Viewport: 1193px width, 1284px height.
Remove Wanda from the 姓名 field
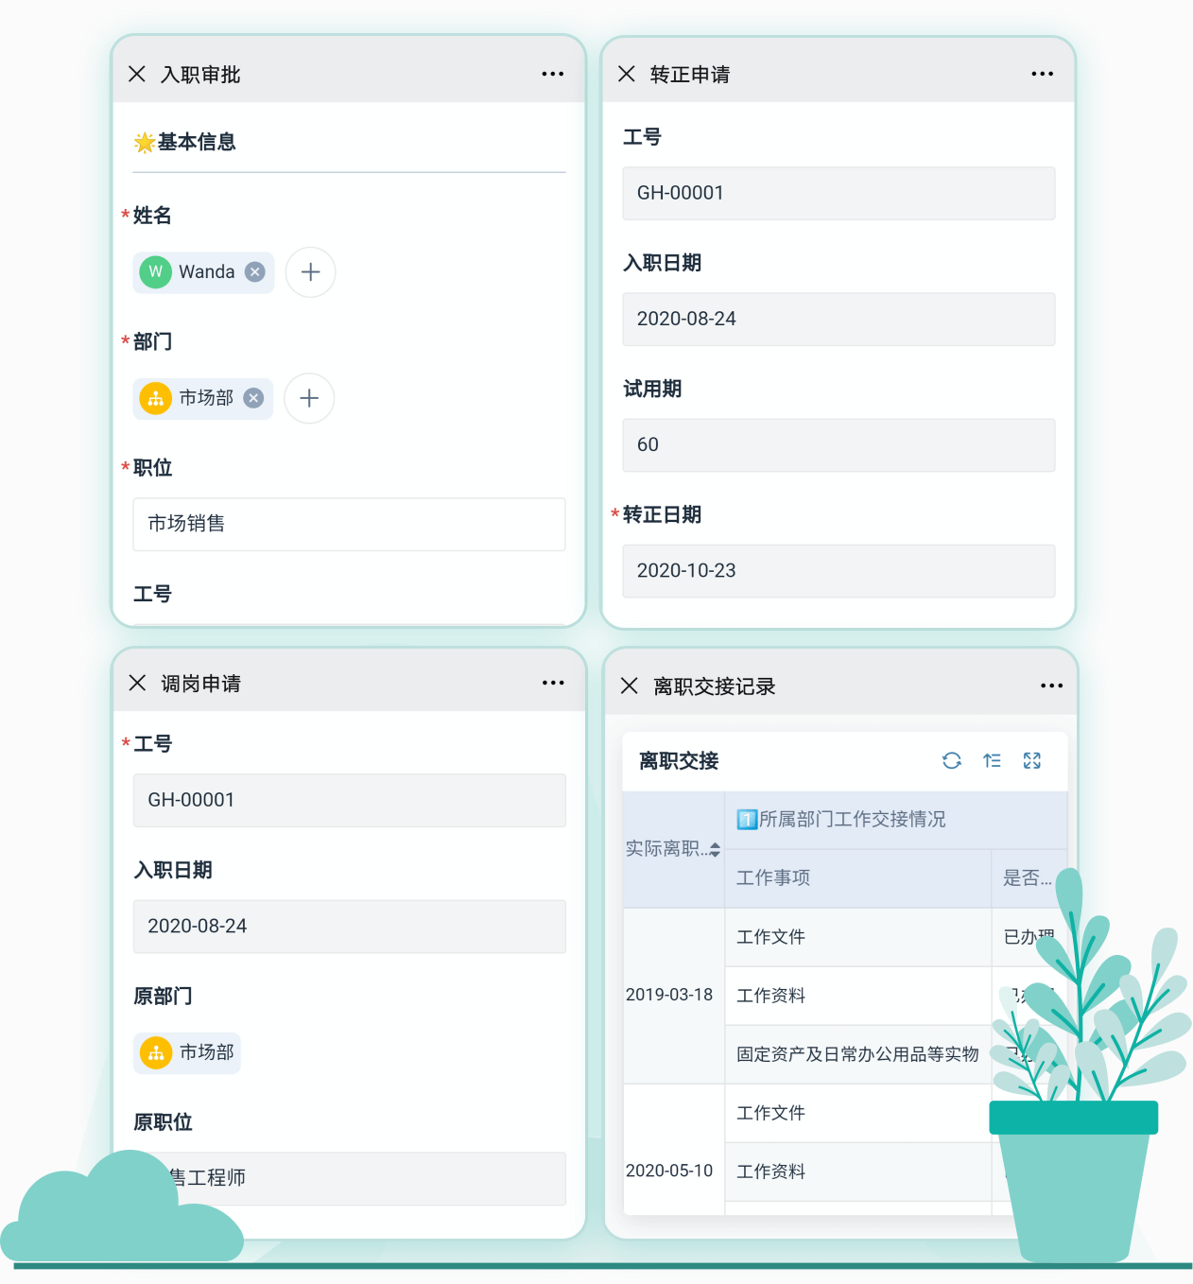pyautogui.click(x=255, y=272)
